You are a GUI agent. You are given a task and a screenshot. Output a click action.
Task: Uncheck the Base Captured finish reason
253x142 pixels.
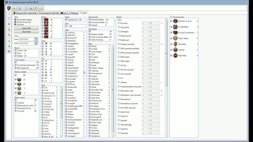(x=16, y=68)
